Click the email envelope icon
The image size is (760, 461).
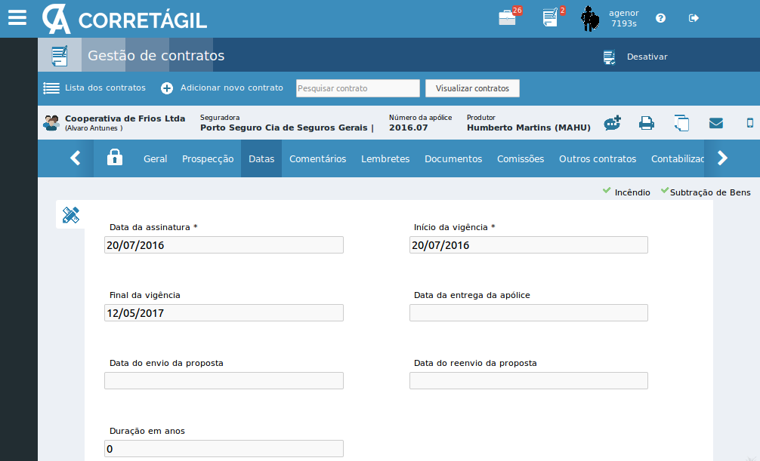715,124
